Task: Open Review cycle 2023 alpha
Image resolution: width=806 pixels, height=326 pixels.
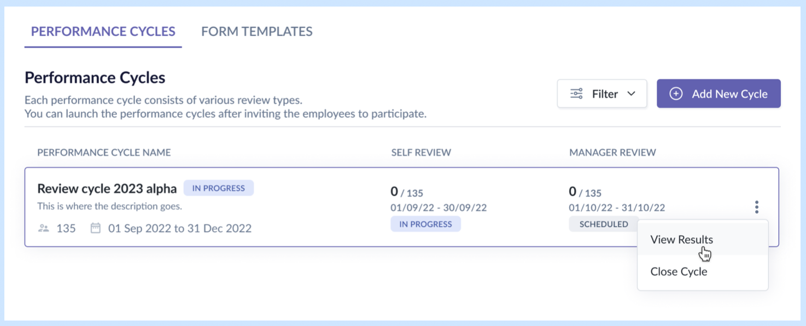Action: pos(107,189)
